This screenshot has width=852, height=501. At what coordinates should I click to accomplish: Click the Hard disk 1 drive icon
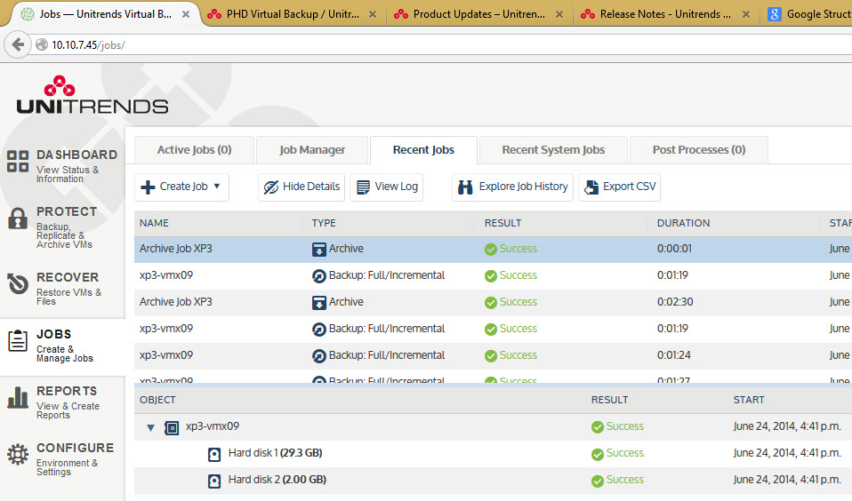pyautogui.click(x=214, y=454)
